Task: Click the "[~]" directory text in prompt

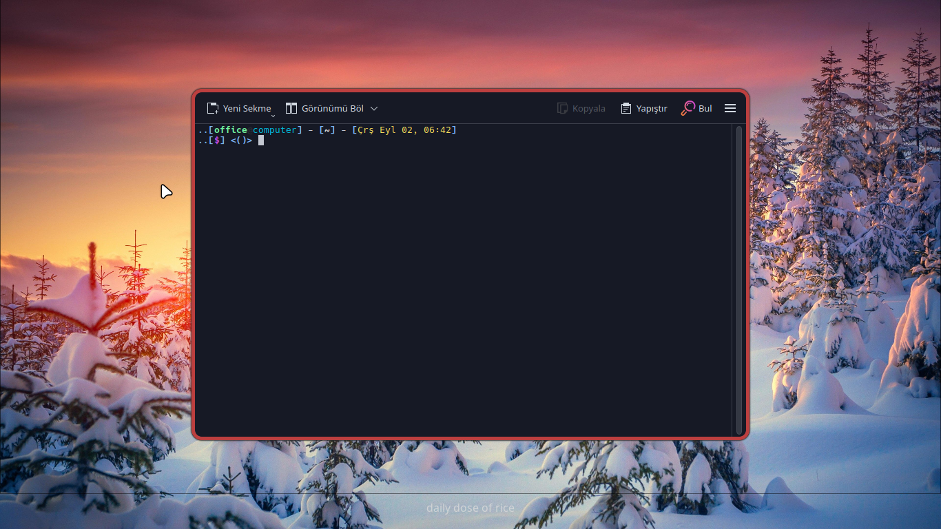Action: (x=327, y=129)
